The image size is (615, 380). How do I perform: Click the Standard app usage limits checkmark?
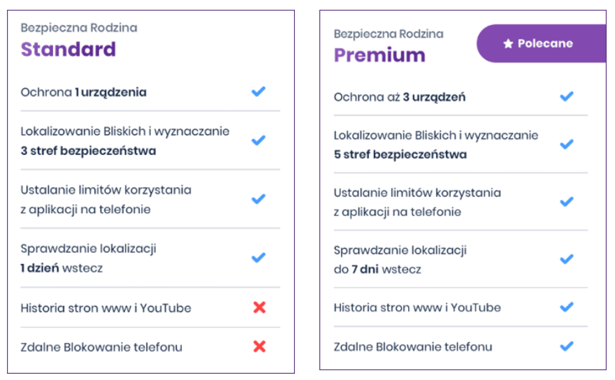[259, 199]
